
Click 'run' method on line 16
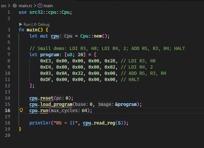click(44, 110)
